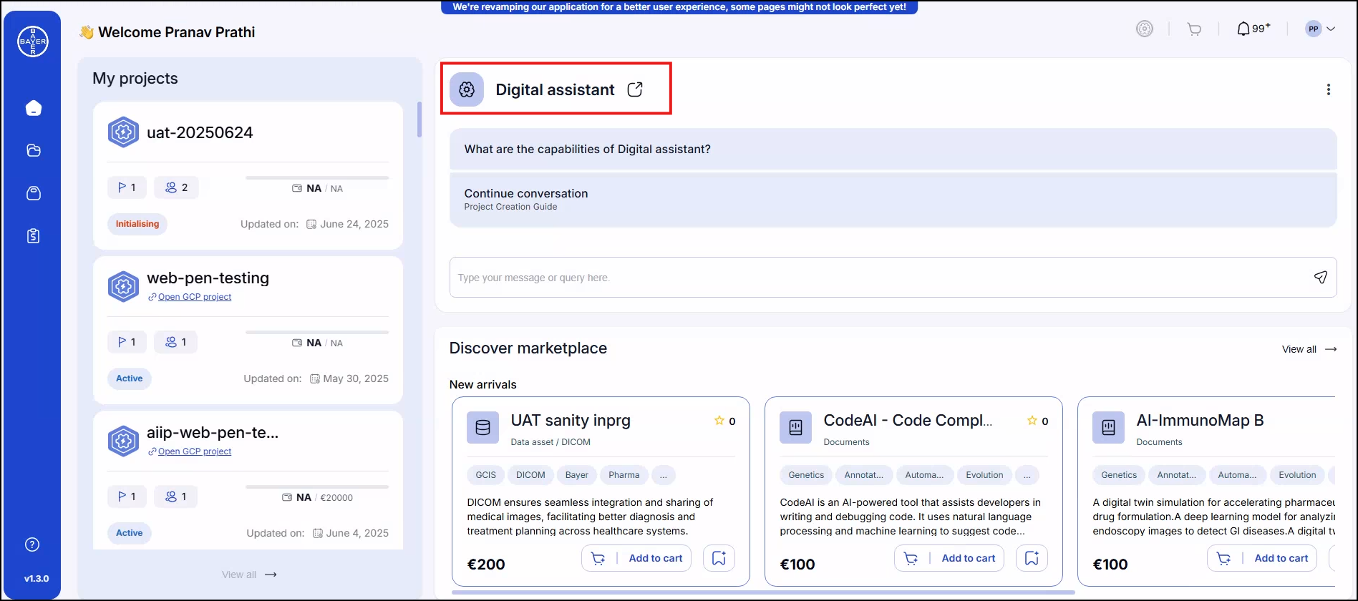The width and height of the screenshot is (1358, 601).
Task: Click the Digital assistant gear icon
Action: (467, 89)
